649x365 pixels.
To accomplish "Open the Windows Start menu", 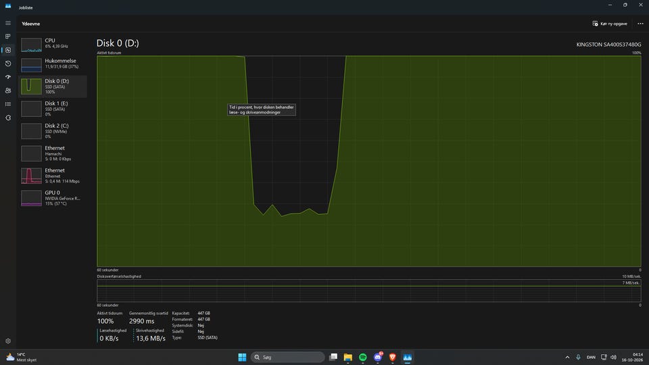I will tap(242, 357).
